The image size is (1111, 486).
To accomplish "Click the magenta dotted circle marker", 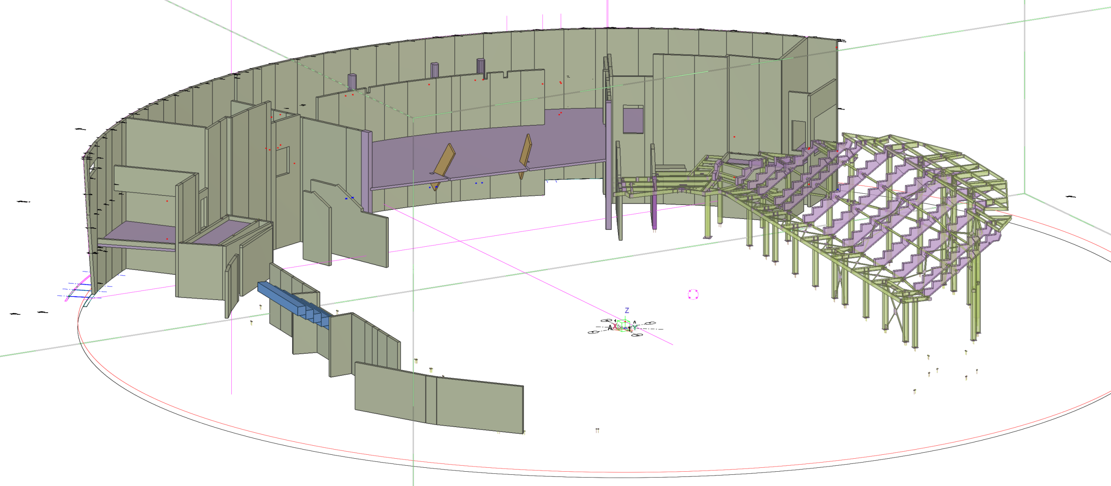I will coord(693,294).
